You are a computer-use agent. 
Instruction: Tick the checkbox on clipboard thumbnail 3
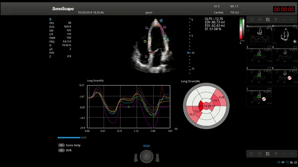269,47
